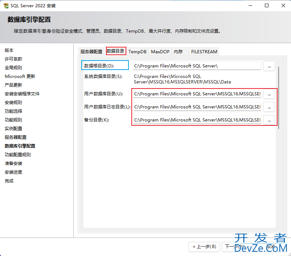The height and width of the screenshot is (256, 291).
Task: Click the 备份目录(K) label
Action: tap(97, 120)
